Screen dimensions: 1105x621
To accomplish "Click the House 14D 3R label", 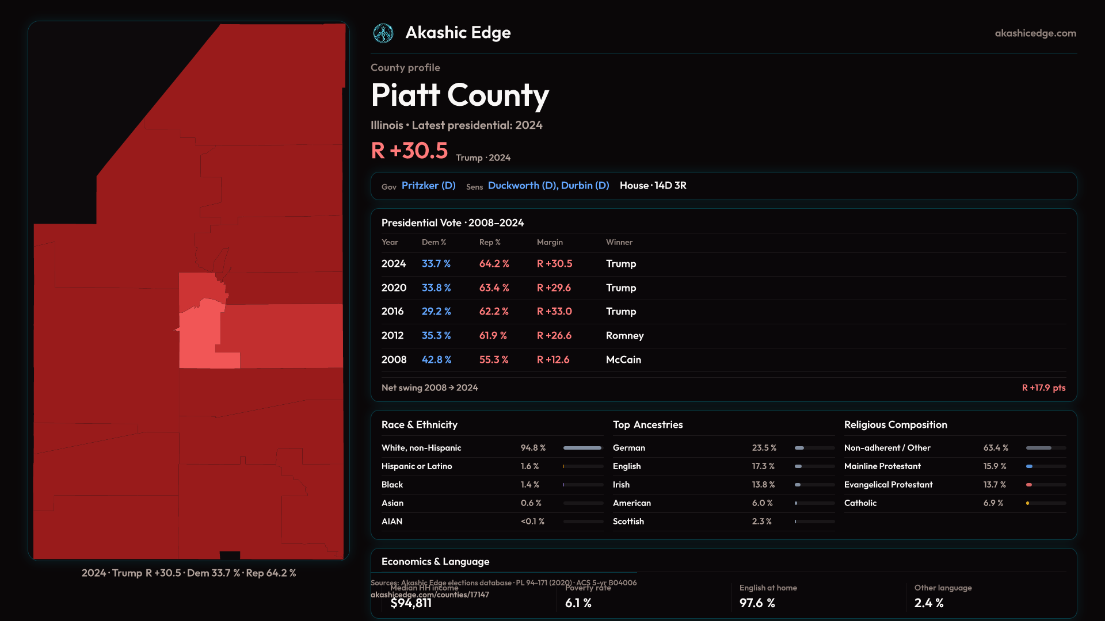I will (653, 186).
